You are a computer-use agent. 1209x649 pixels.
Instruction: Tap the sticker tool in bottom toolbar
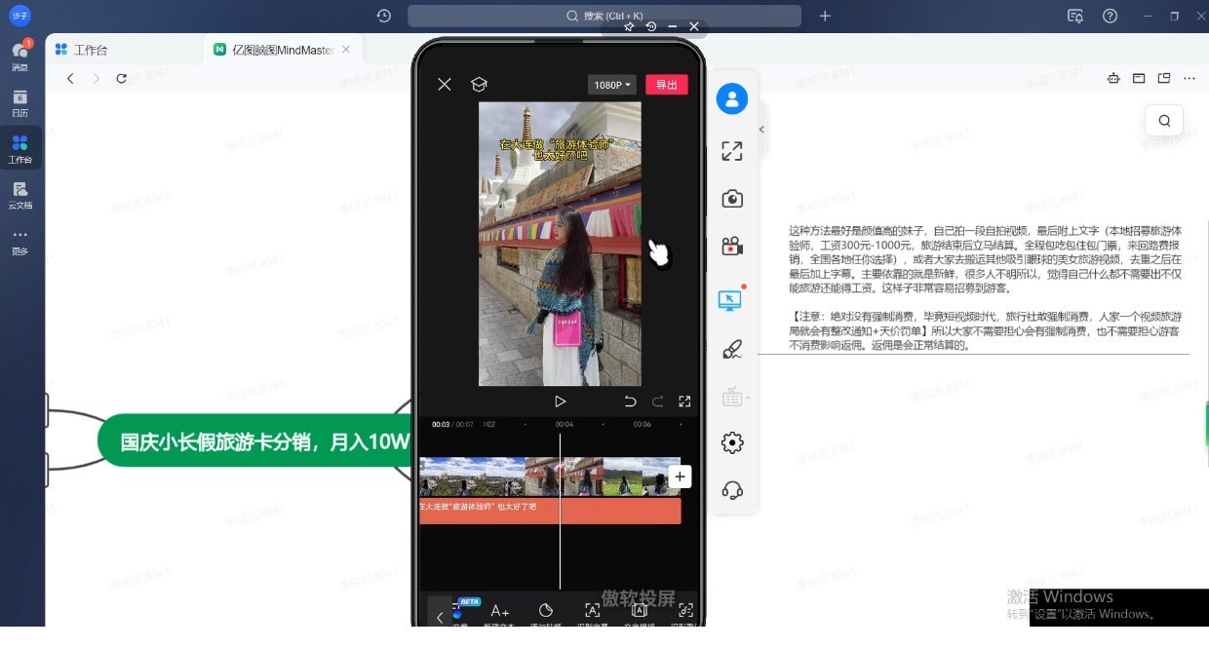click(546, 613)
